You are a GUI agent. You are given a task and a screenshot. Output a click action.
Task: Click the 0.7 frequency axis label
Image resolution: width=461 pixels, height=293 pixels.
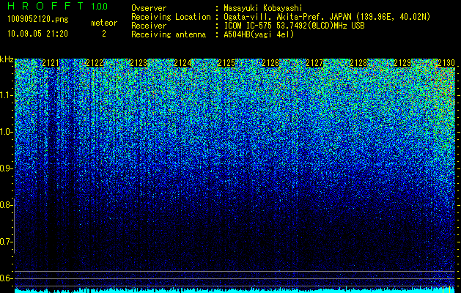click(x=6, y=242)
